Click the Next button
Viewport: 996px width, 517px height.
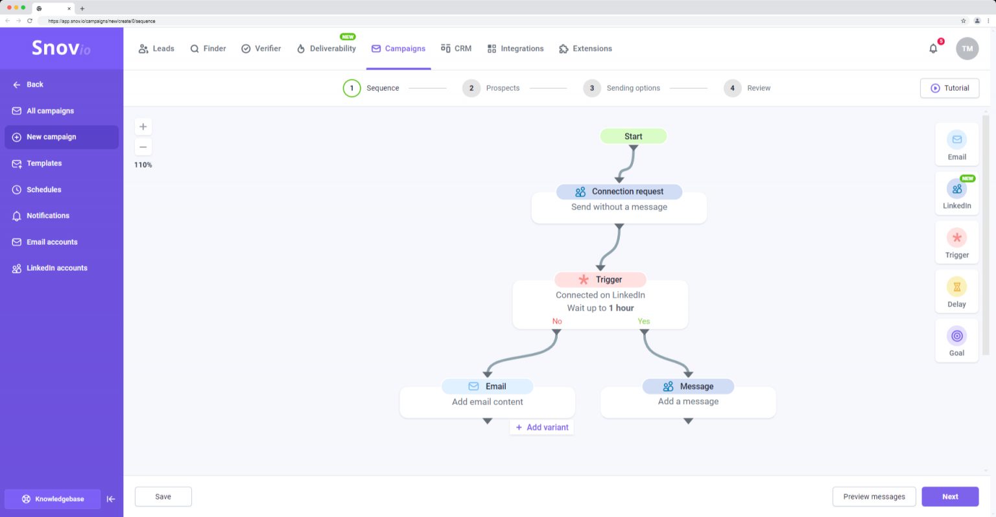[950, 497]
